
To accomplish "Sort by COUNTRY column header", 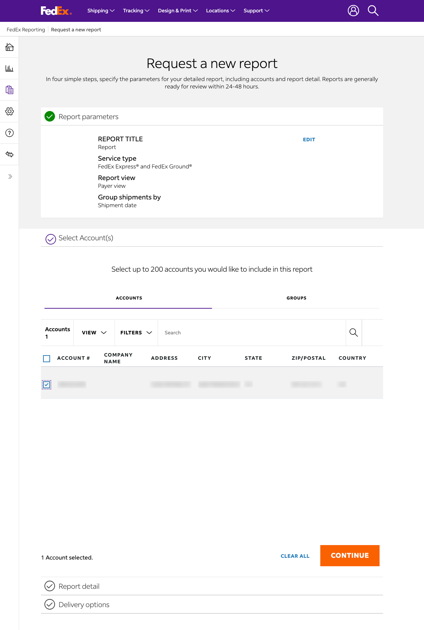I will tap(352, 358).
